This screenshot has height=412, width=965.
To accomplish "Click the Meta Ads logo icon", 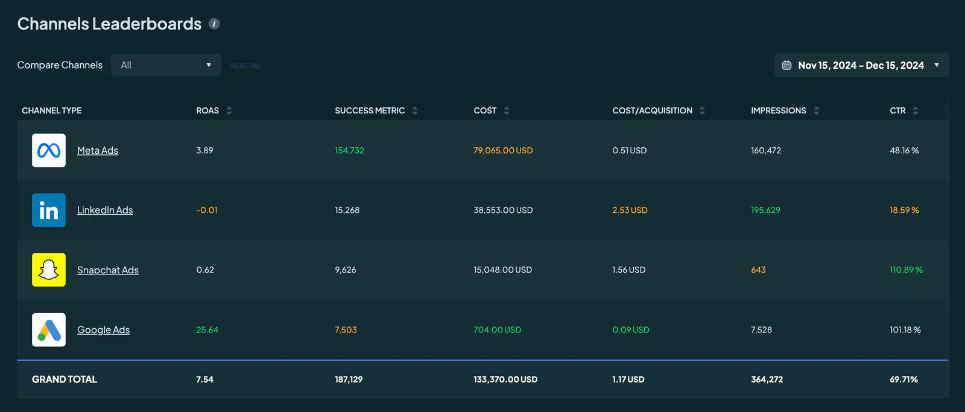I will [49, 150].
